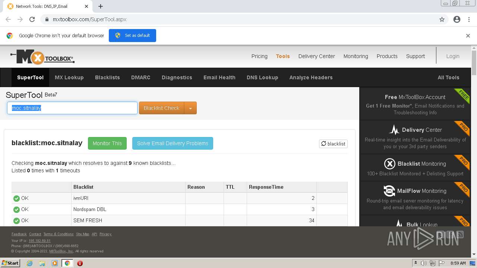Screen dimensions: 477x268
Task: Click the Monitor This button
Action: [107, 143]
